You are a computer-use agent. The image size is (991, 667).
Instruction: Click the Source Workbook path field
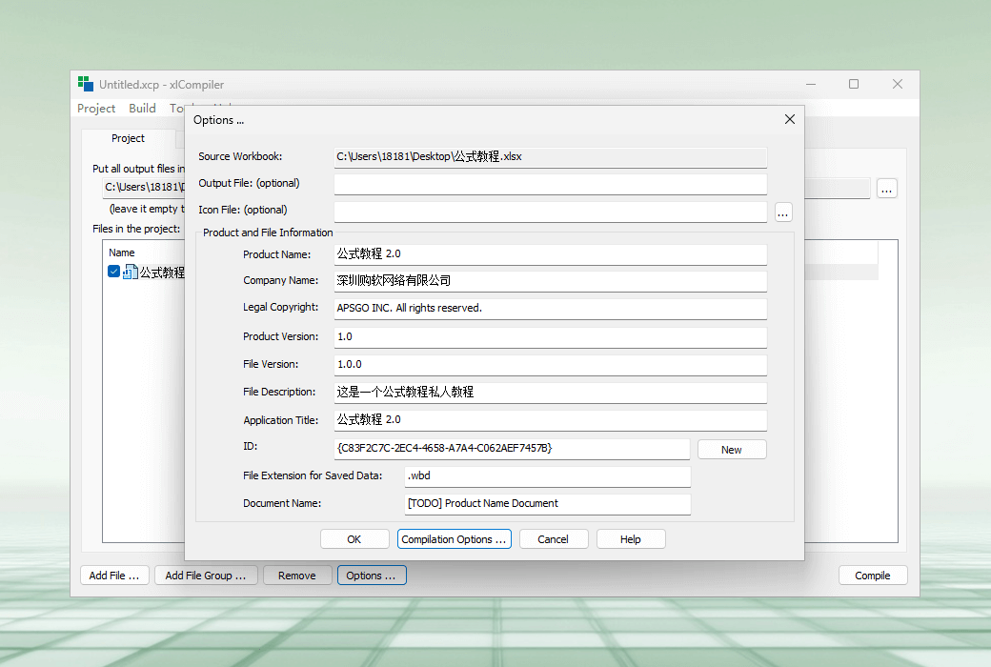550,157
